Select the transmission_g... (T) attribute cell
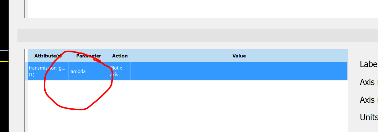378x132 pixels. [x=48, y=71]
